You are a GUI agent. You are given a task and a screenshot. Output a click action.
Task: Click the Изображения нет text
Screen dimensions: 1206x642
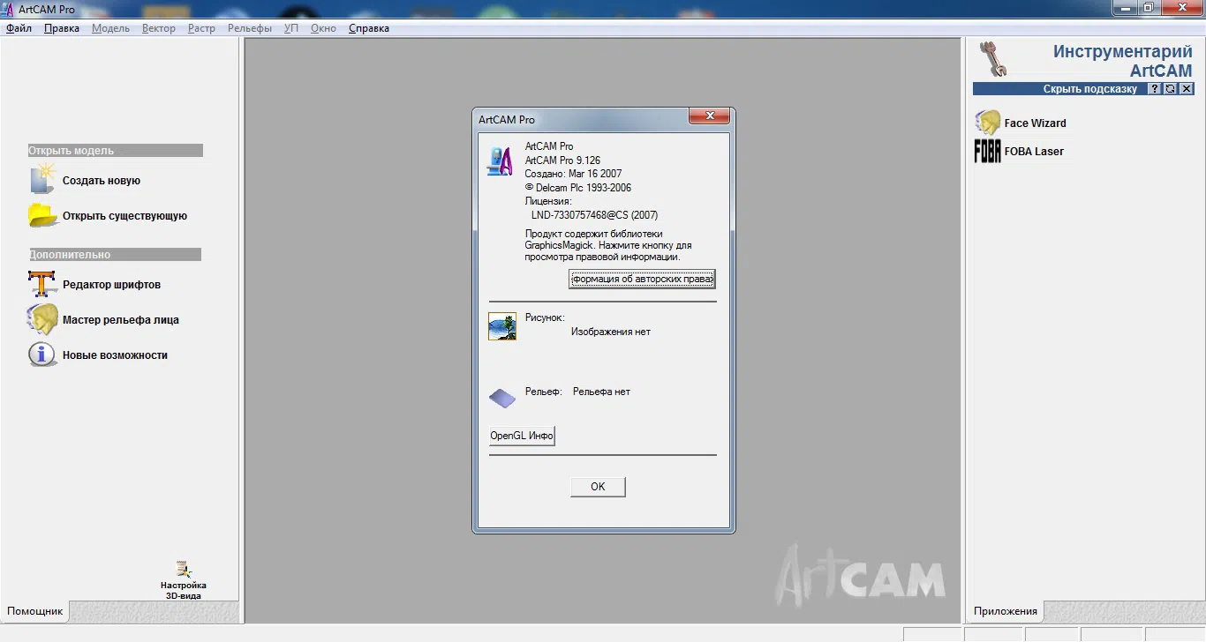coord(611,332)
